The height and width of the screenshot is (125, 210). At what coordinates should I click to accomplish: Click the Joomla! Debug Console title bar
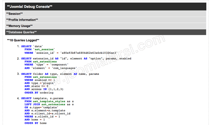106,7
